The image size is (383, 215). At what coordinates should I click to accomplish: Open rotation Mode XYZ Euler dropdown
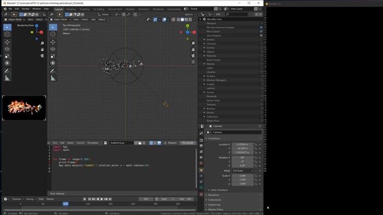click(x=243, y=171)
